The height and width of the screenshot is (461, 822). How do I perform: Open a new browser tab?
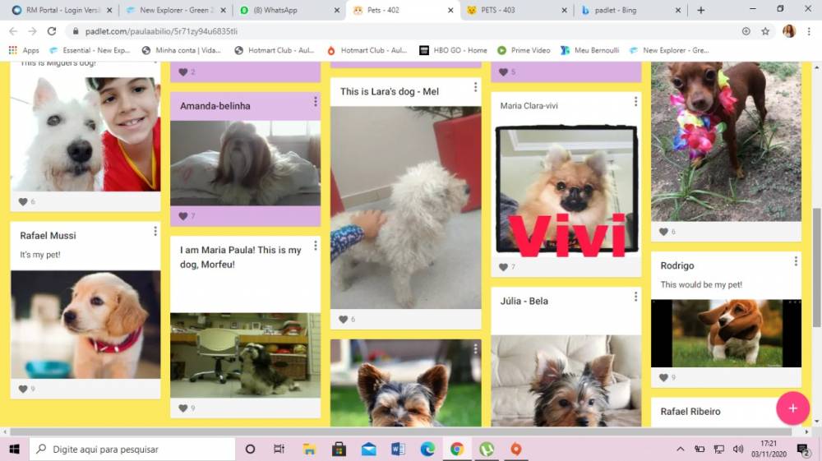coord(700,10)
